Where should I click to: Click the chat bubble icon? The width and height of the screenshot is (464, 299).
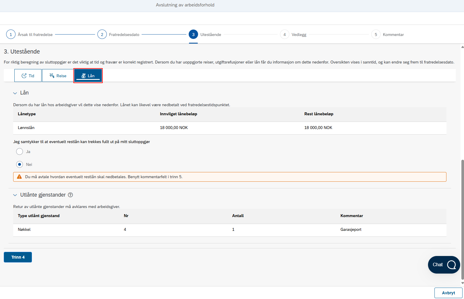pos(451,265)
